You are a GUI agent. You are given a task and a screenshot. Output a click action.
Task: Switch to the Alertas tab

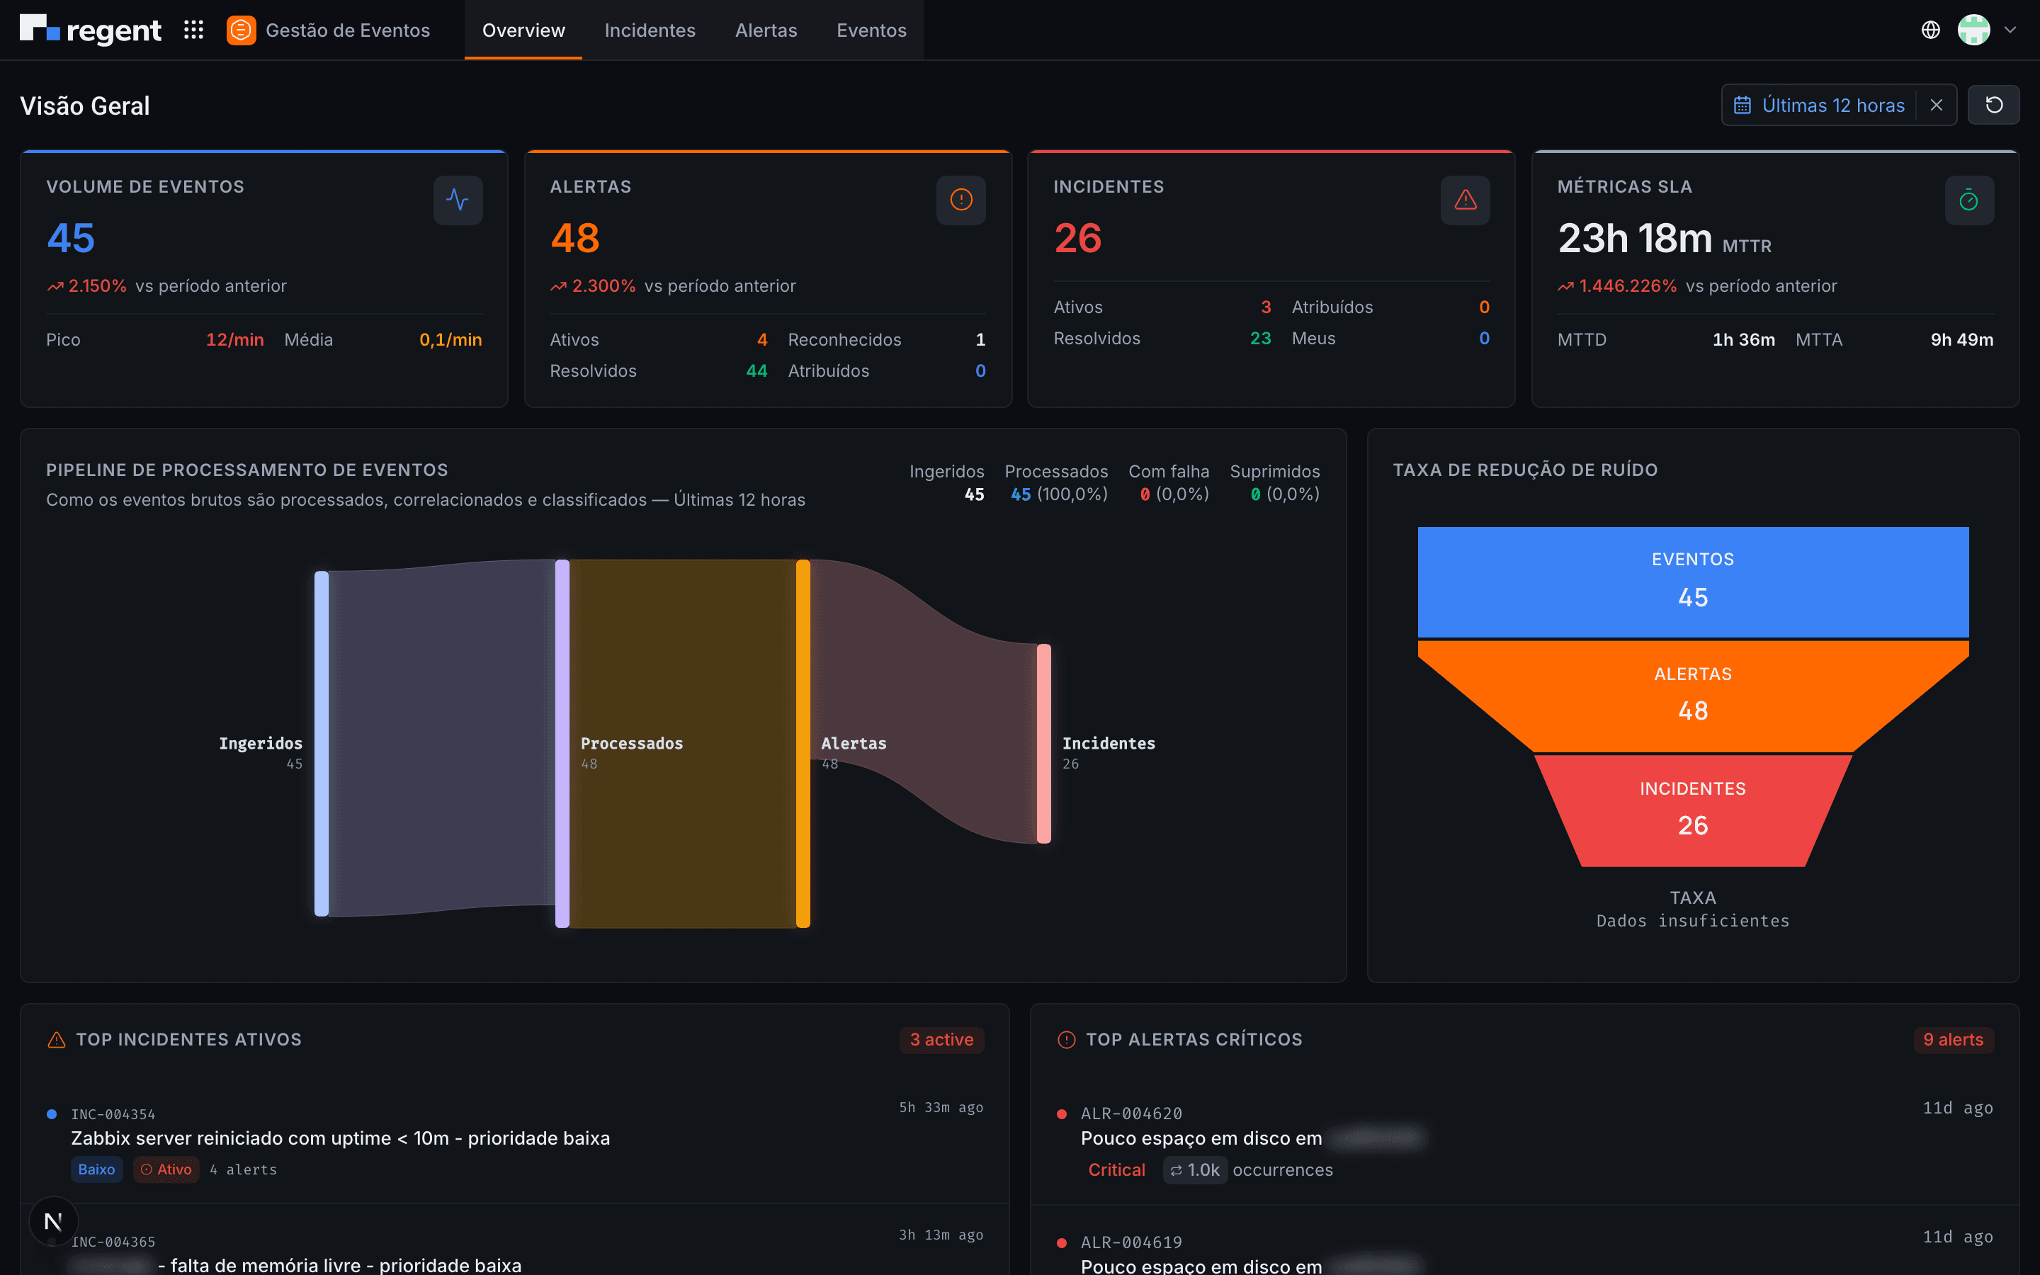click(x=766, y=30)
